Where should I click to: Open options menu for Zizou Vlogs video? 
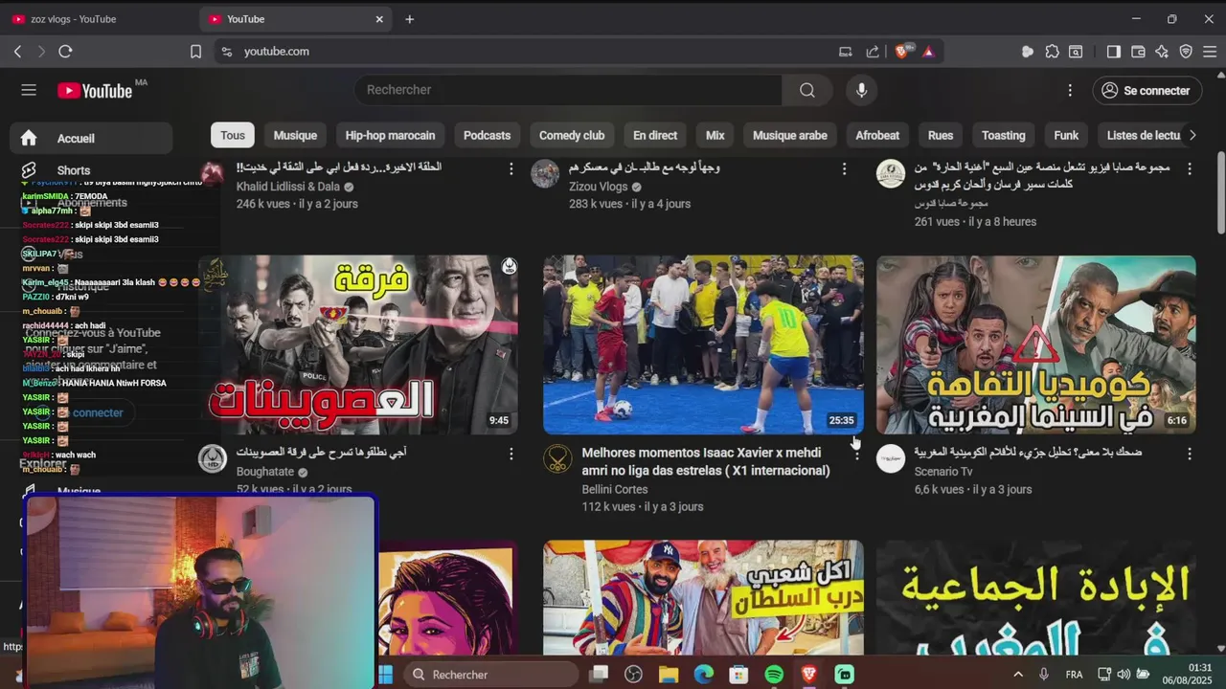[844, 168]
